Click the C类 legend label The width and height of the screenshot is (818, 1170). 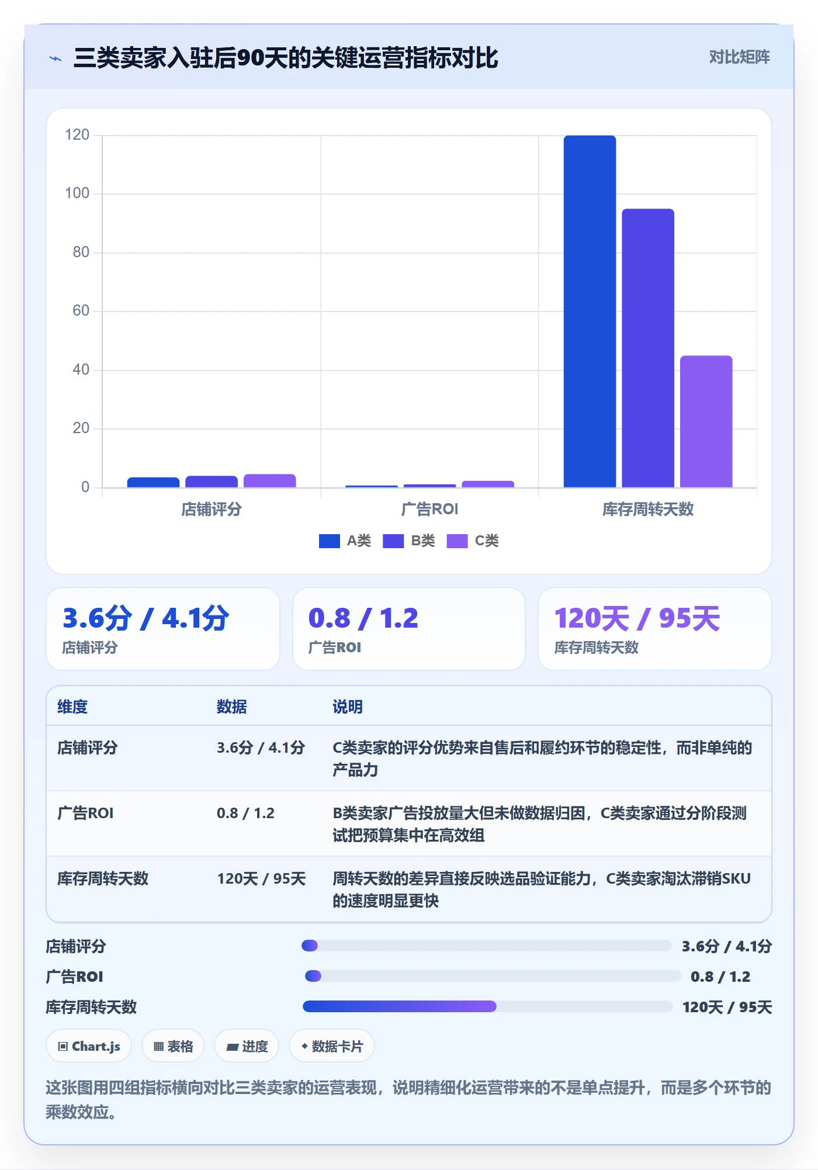pos(487,541)
